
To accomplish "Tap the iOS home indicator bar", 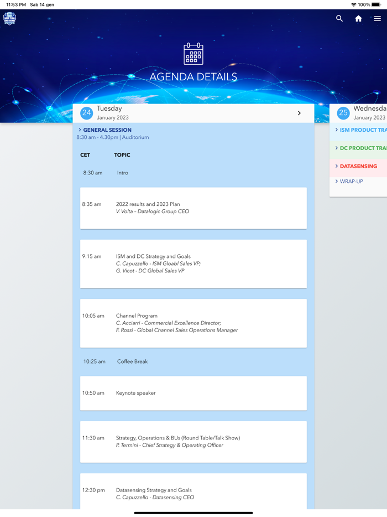I will [193, 513].
